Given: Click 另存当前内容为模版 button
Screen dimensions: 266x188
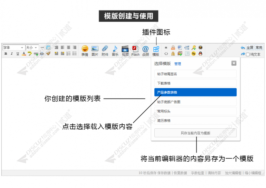Looking at the screenshot, I should [x=196, y=133].
